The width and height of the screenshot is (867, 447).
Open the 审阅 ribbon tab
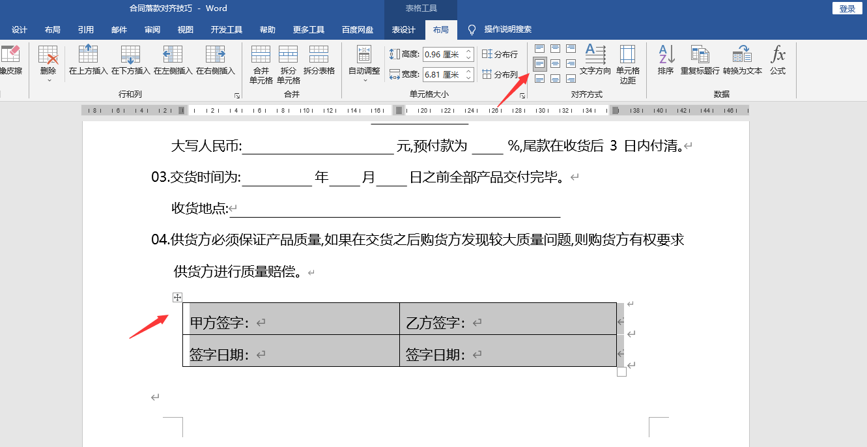pos(152,30)
